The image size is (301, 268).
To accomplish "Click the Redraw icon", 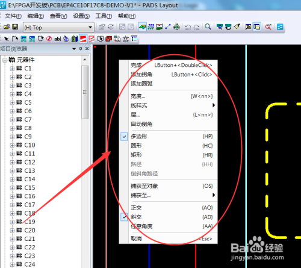I will point(228,27).
